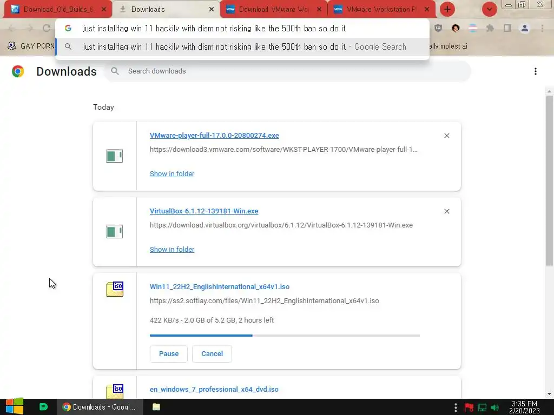Open VirtualBox-6.1.12-139181-Win.exe link
The width and height of the screenshot is (554, 415).
click(204, 211)
